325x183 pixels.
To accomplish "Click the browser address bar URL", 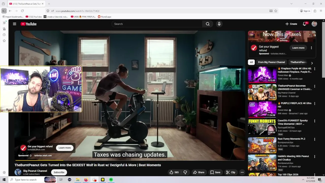I will click(x=77, y=11).
